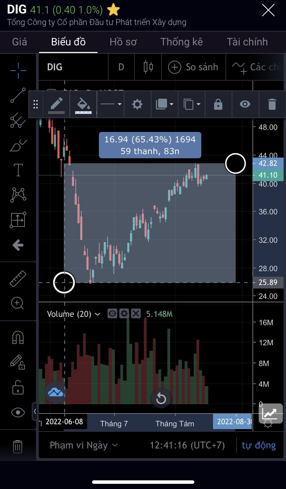Image resolution: width=286 pixels, height=489 pixels.
Task: Open drawing settings gear in floating toolbar
Action: point(137,104)
